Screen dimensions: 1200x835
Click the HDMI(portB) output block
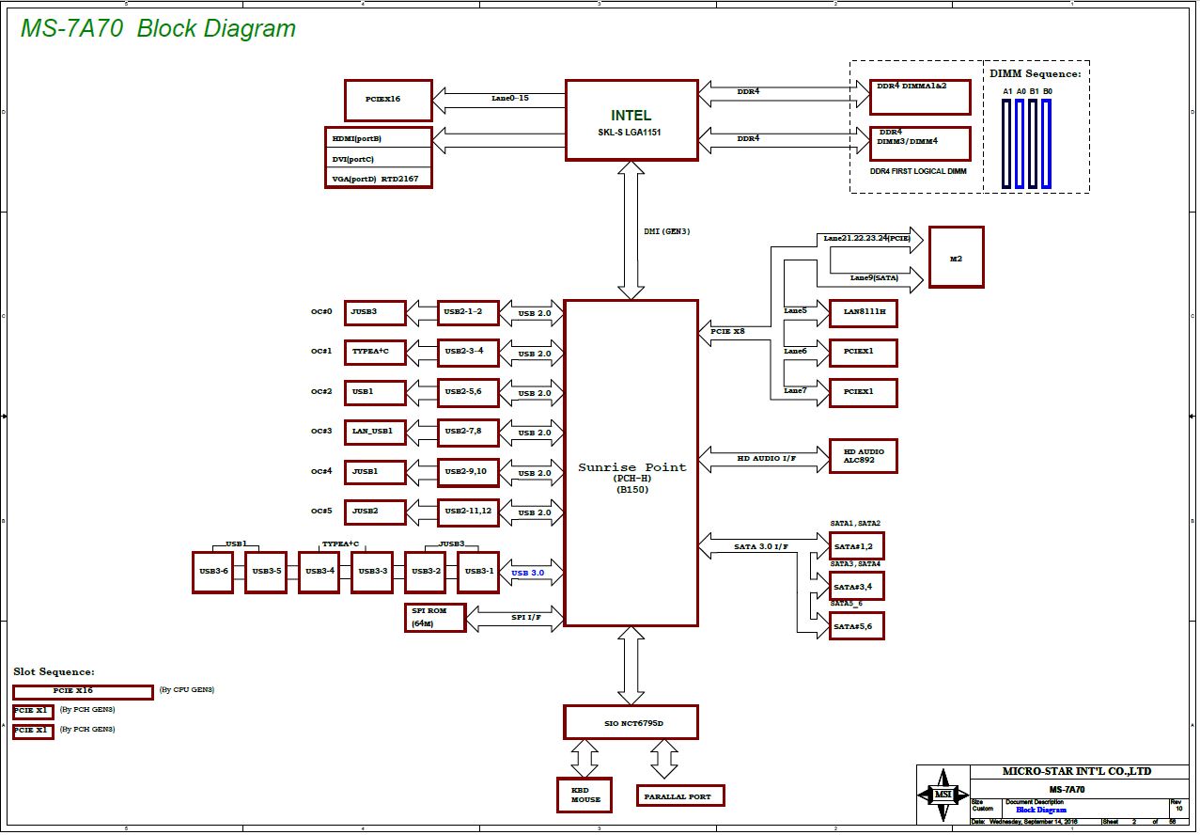point(378,138)
